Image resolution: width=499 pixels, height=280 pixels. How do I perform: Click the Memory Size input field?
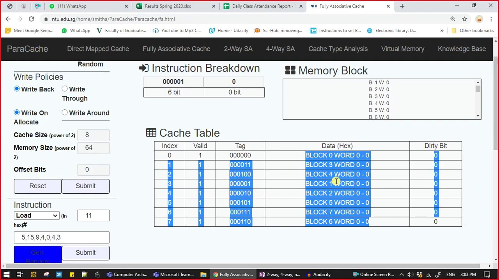(x=93, y=148)
